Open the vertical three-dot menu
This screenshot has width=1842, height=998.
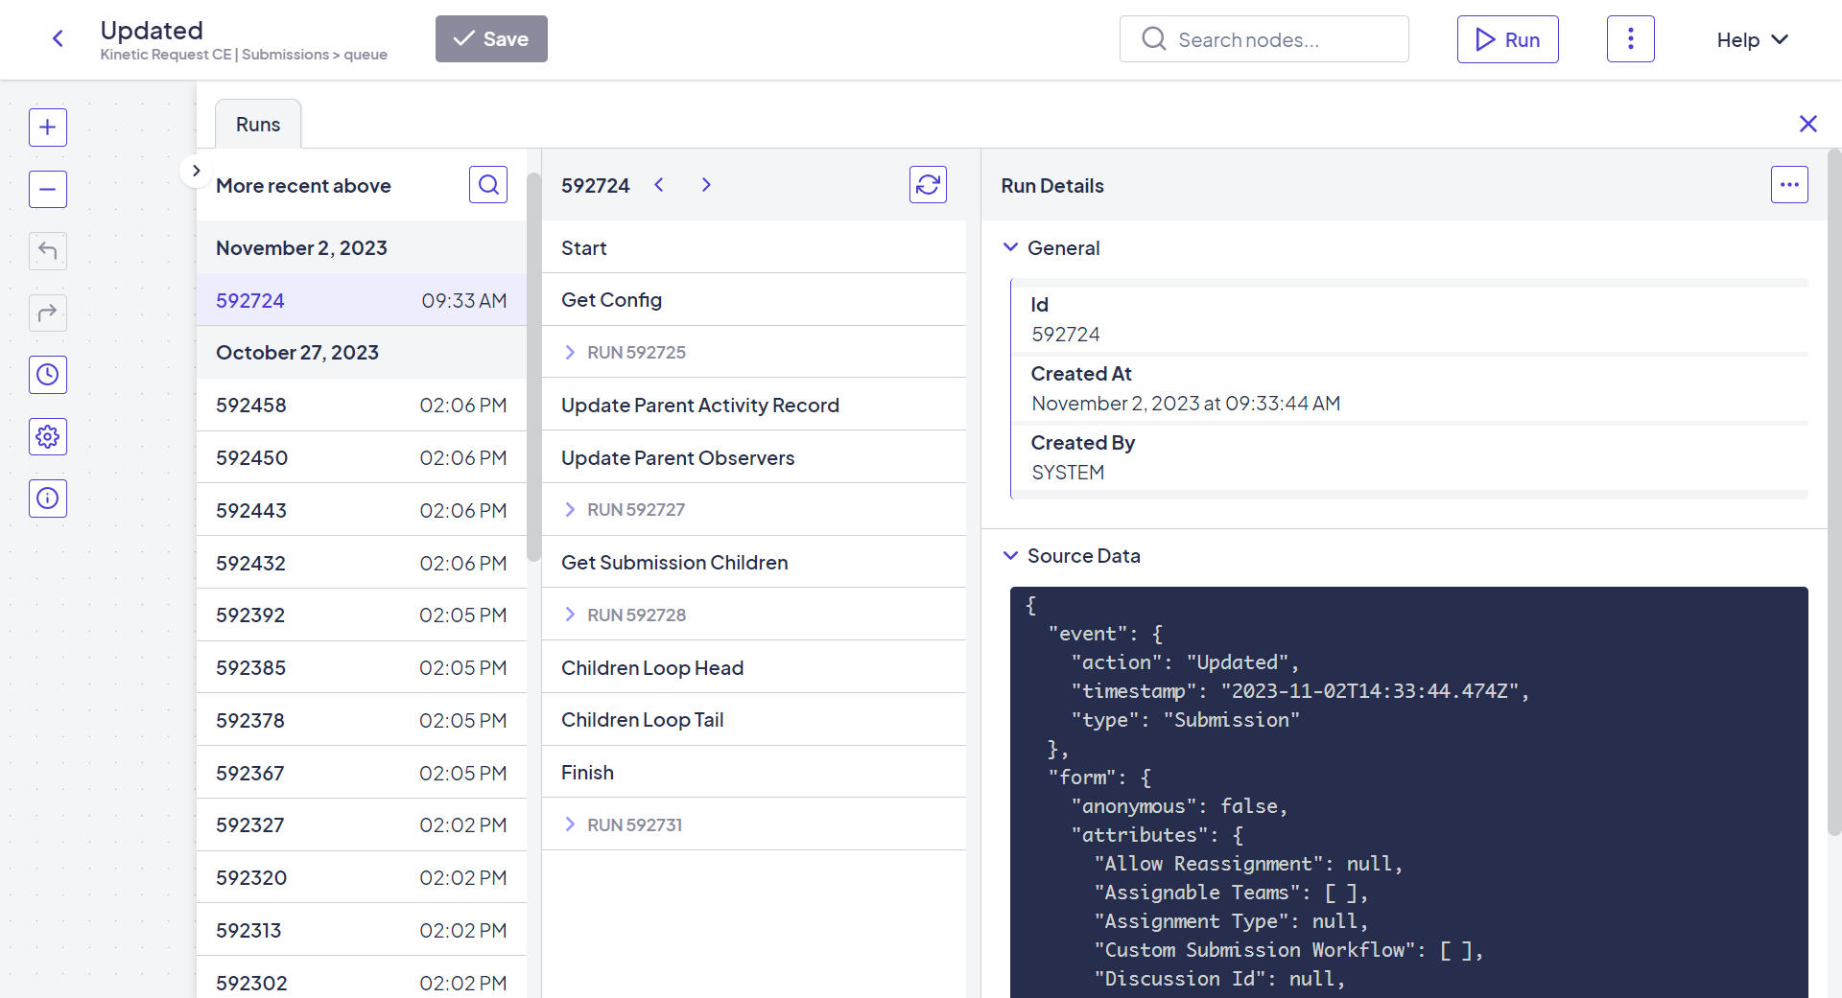(1631, 39)
